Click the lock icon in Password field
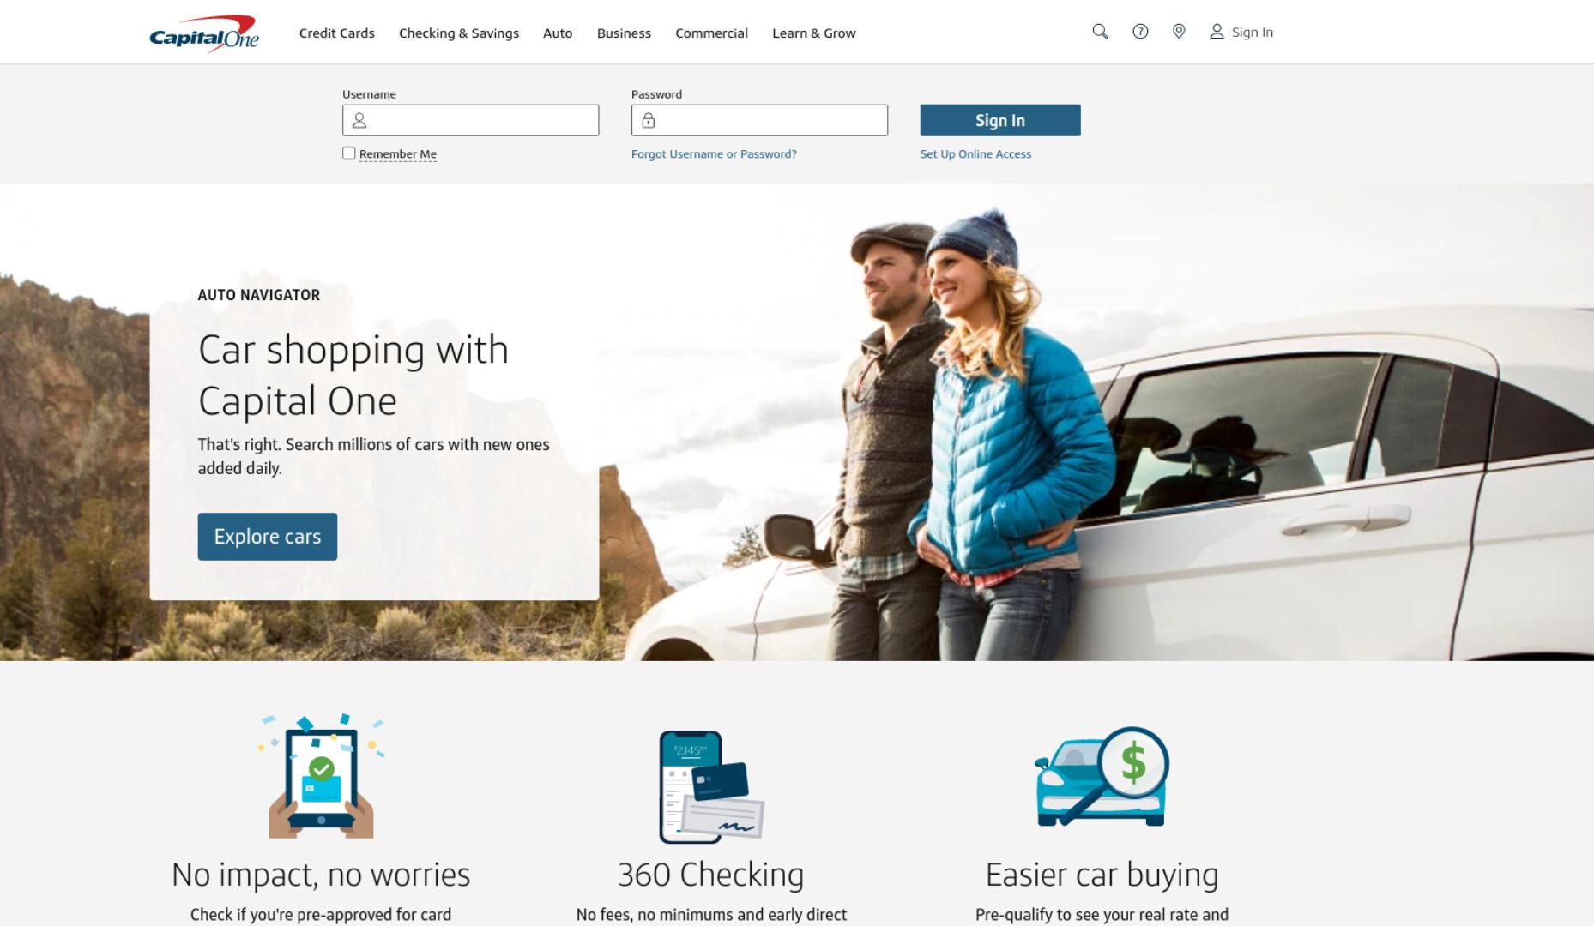The image size is (1594, 926). (x=649, y=121)
